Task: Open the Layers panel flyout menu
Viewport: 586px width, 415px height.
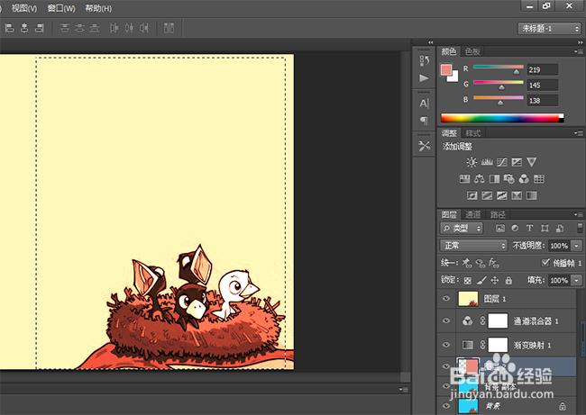Action: 578,214
